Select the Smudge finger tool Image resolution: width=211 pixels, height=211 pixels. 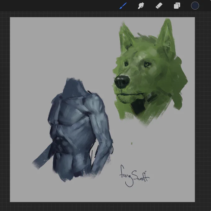click(x=141, y=6)
